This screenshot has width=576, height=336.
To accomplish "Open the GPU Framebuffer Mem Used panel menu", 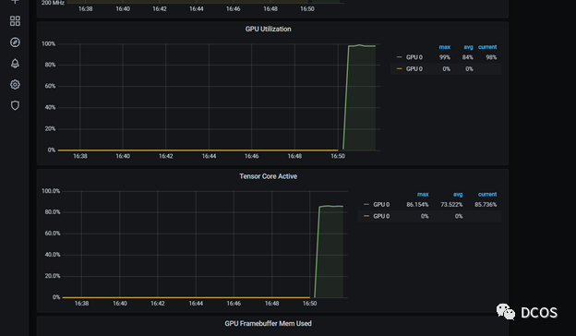I will (x=269, y=323).
